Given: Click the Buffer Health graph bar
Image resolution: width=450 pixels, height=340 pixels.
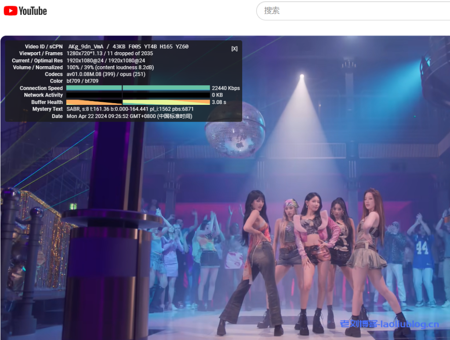Looking at the screenshot, I should 138,102.
